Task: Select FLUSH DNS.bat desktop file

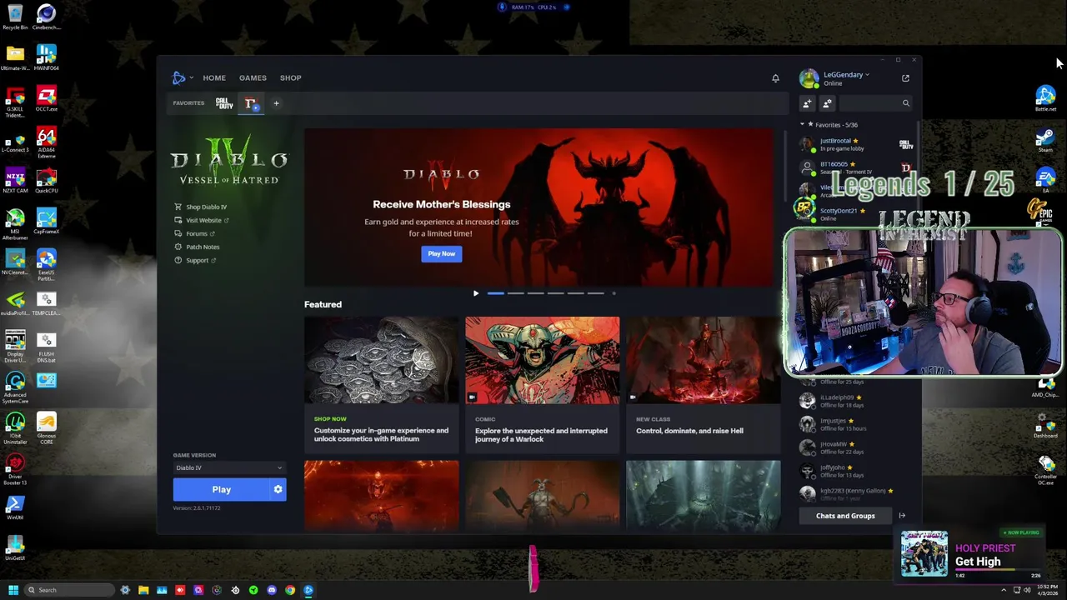Action: click(x=46, y=347)
